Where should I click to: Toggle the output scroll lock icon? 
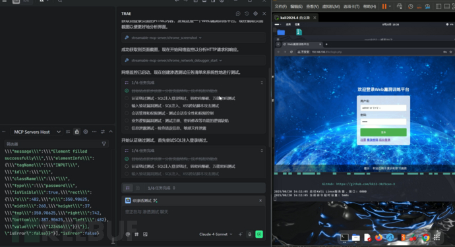76,132
